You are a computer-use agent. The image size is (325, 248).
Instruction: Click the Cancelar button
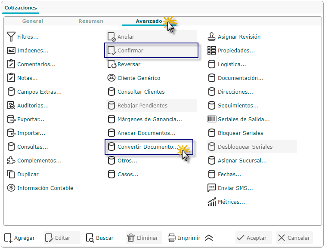coord(294,238)
